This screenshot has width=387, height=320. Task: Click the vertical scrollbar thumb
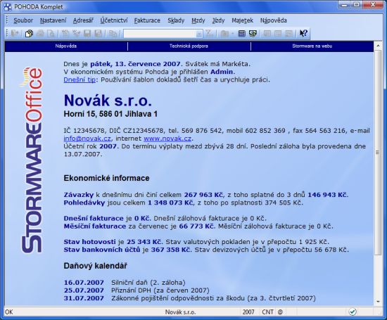coord(378,153)
